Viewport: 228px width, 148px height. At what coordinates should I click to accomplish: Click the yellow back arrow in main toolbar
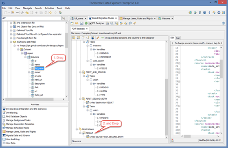click(50, 13)
